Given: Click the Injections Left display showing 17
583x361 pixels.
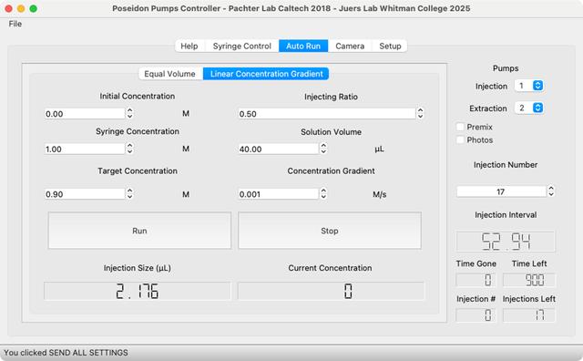Looking at the screenshot, I should (529, 315).
